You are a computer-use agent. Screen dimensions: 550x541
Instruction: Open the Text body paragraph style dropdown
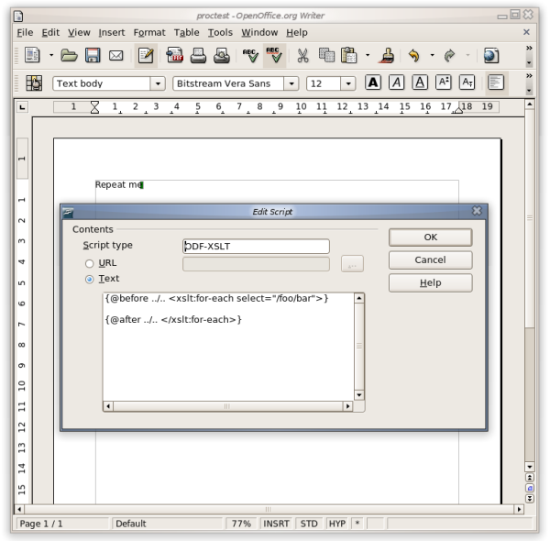(x=158, y=83)
